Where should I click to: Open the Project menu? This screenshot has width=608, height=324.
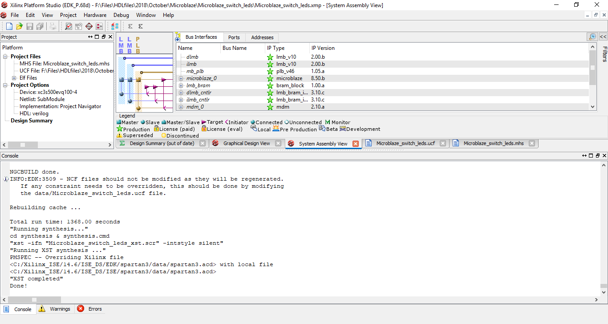tap(69, 15)
